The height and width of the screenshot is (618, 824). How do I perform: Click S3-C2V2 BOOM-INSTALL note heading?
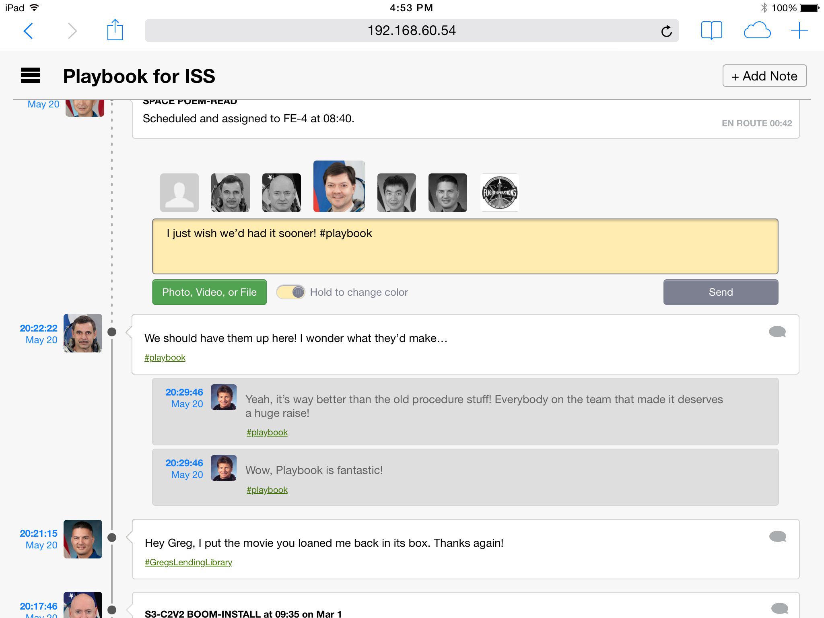(x=243, y=614)
